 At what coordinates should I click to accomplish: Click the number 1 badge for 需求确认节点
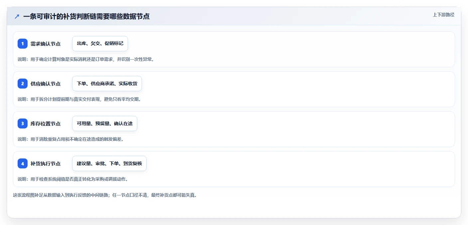point(23,44)
